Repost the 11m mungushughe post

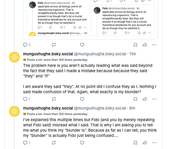[54, 99]
